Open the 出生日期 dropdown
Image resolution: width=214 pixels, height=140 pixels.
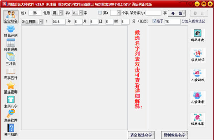point(41,21)
